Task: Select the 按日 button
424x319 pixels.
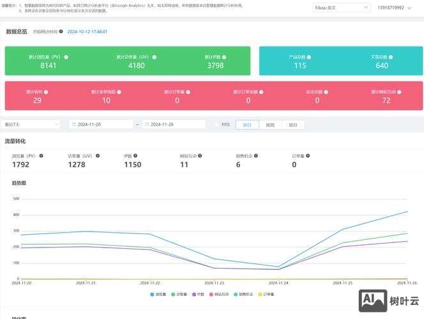Action: click(x=247, y=125)
